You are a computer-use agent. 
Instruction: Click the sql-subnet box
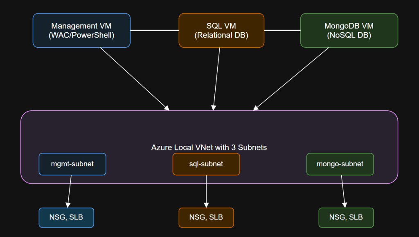click(x=206, y=164)
